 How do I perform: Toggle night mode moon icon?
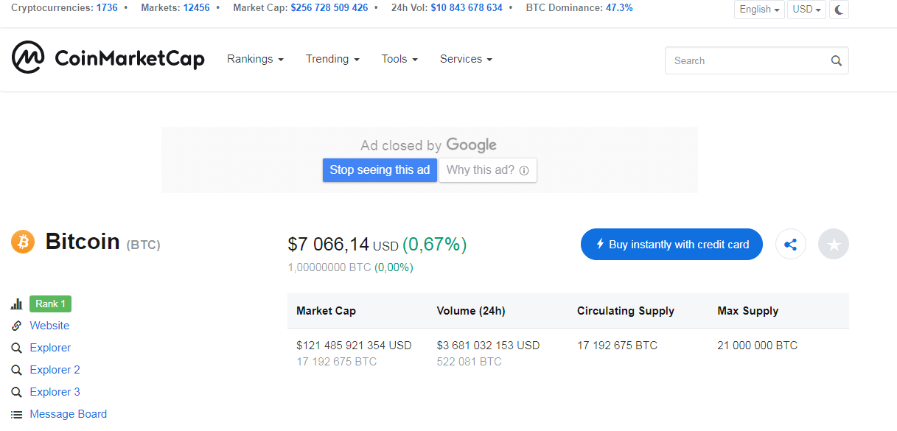pyautogui.click(x=839, y=10)
